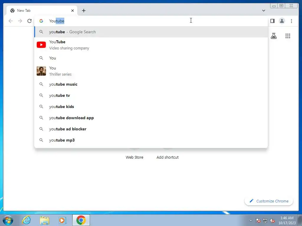Open Customize Chrome
Image resolution: width=302 pixels, height=226 pixels.
pyautogui.click(x=269, y=201)
